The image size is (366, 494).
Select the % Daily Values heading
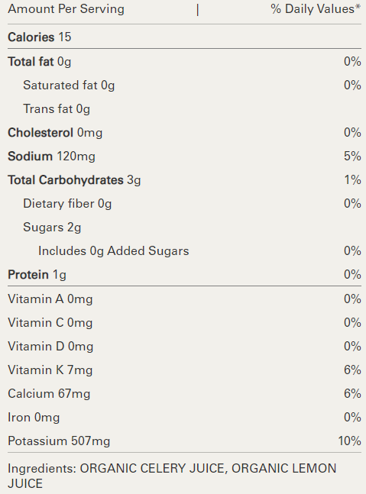(316, 9)
